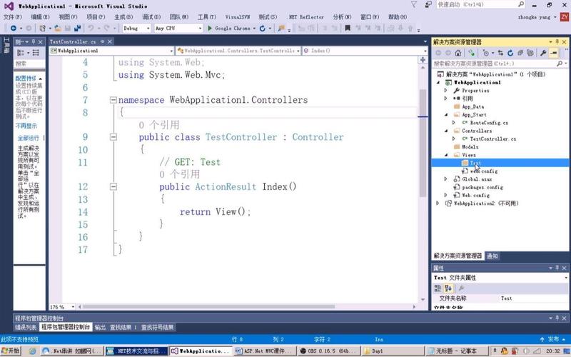
Task: Click Sync with Active Document icon
Action: (501, 53)
